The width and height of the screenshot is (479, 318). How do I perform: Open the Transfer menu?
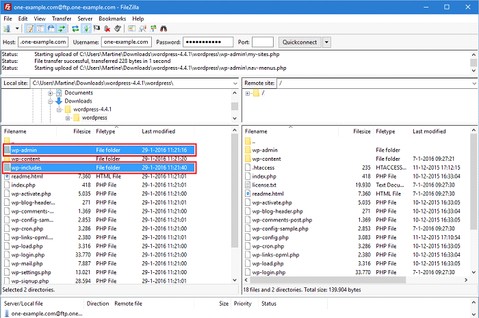(x=62, y=18)
